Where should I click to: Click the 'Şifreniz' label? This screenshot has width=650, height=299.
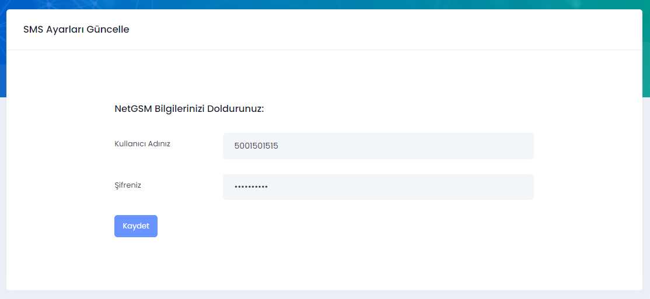click(x=128, y=185)
